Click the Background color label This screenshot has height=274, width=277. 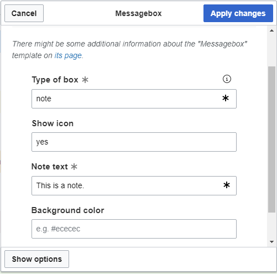68,210
